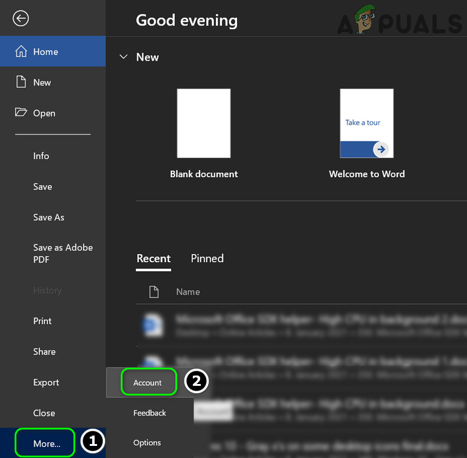The image size is (467, 458).
Task: Sort by the Name column header
Action: (x=188, y=292)
